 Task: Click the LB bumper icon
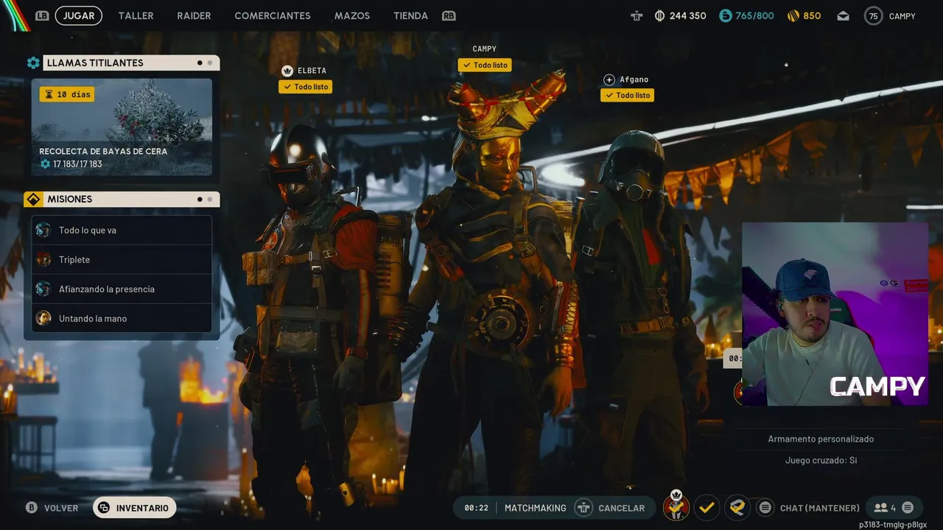pyautogui.click(x=42, y=15)
